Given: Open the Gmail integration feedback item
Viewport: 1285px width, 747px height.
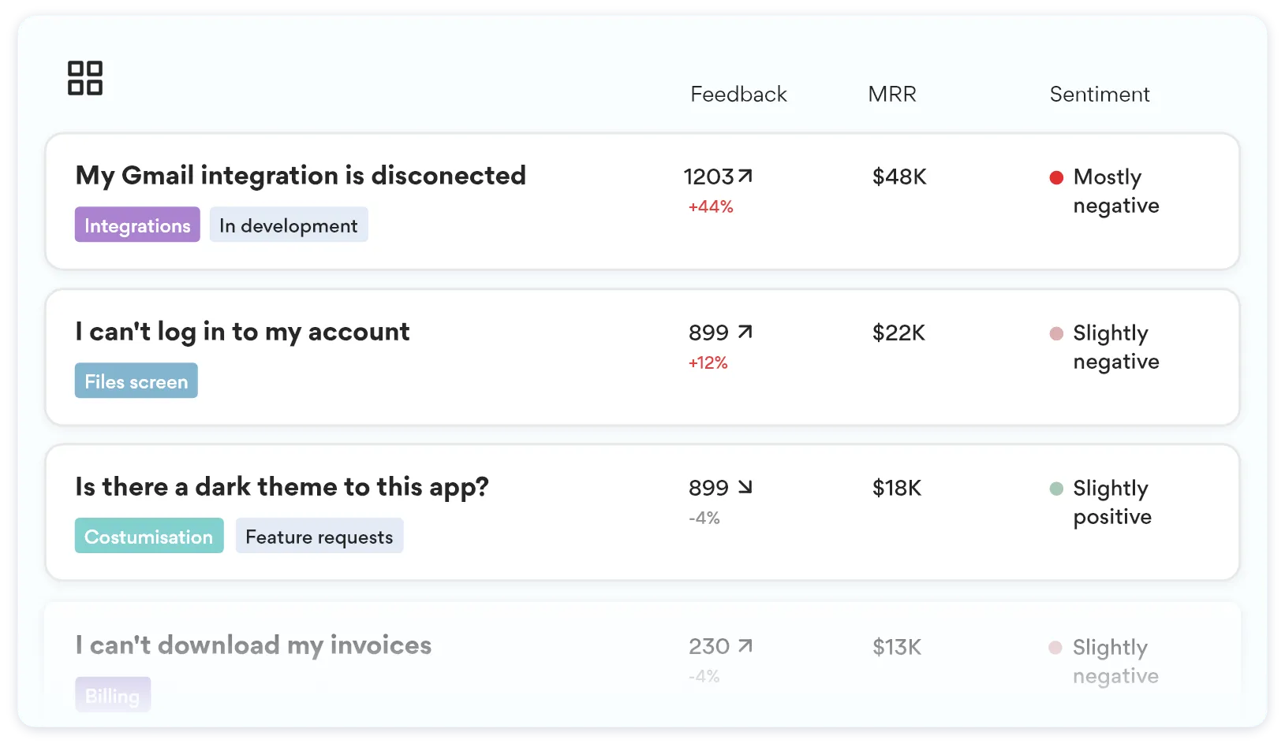Looking at the screenshot, I should 301,175.
